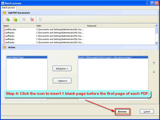
Task: Select the pdfhpdoc row in document list
Action: click(x=78, y=36)
